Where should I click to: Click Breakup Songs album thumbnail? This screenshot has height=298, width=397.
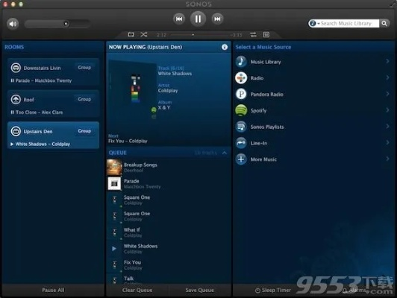tap(114, 168)
